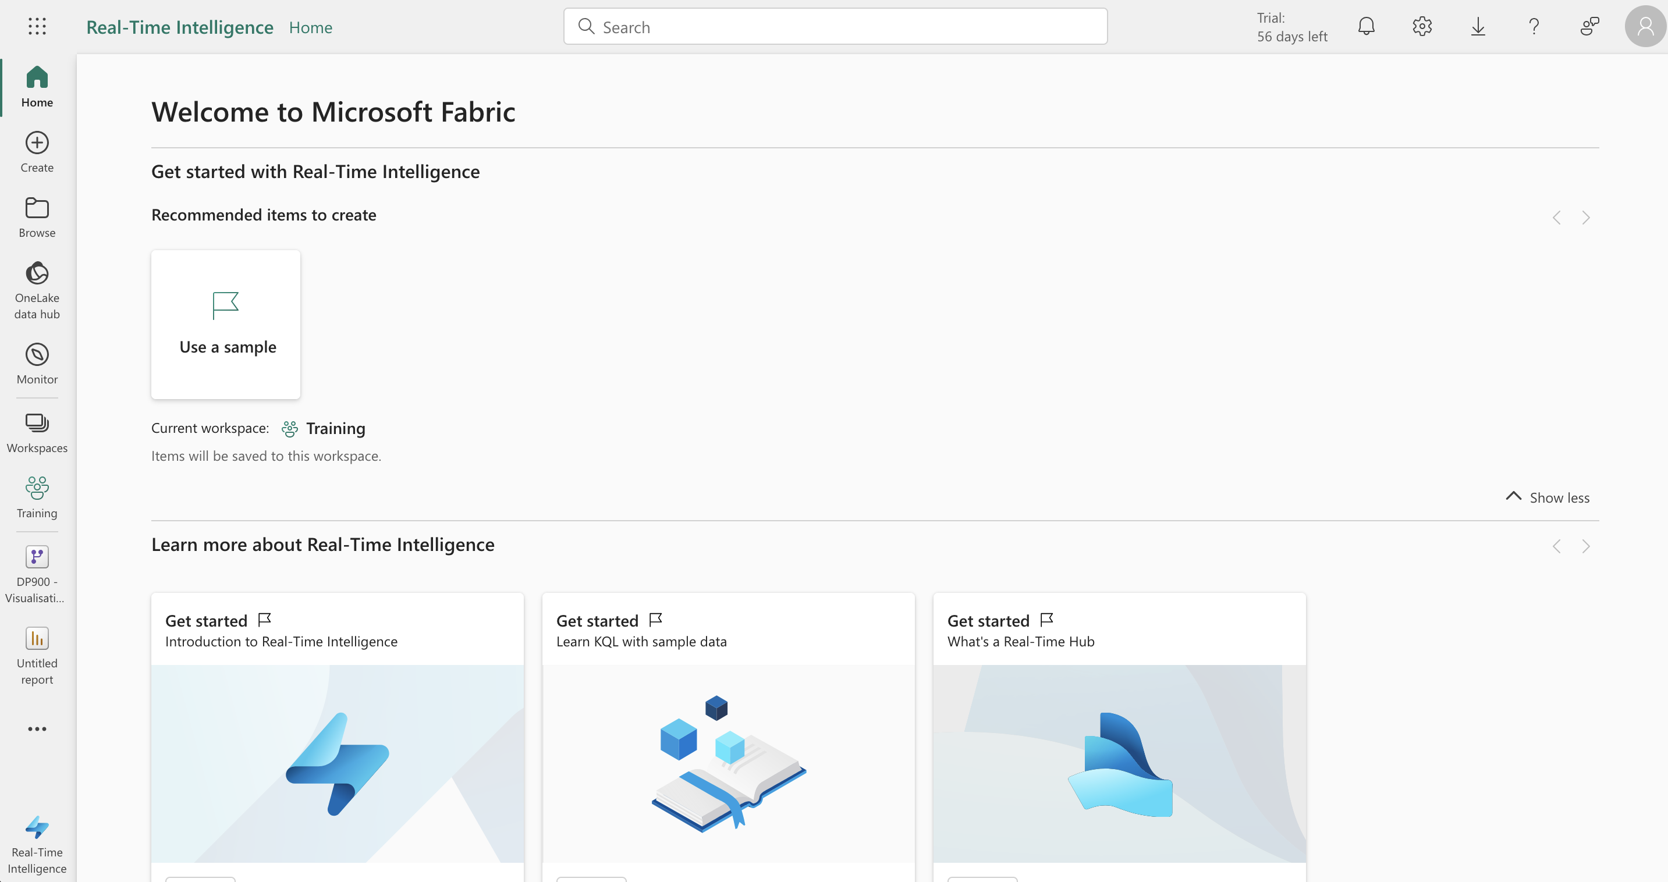1668x882 pixels.
Task: Open the Monitor hub
Action: click(37, 364)
